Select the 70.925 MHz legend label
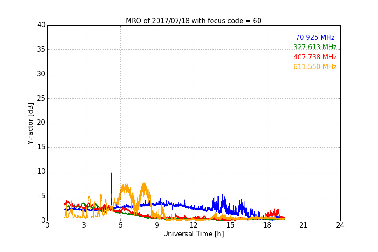 [315, 37]
